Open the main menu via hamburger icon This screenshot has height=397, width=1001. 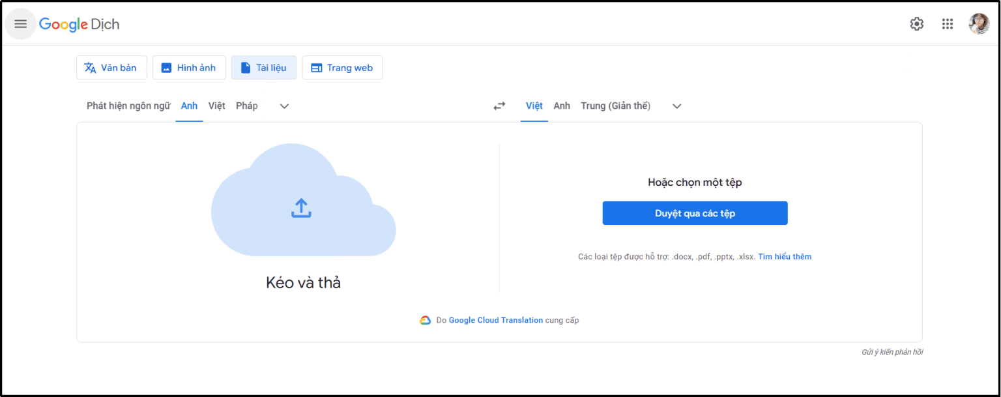[x=20, y=23]
